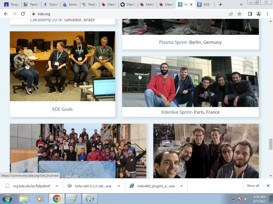Open a new tab with plus button

point(220,5)
